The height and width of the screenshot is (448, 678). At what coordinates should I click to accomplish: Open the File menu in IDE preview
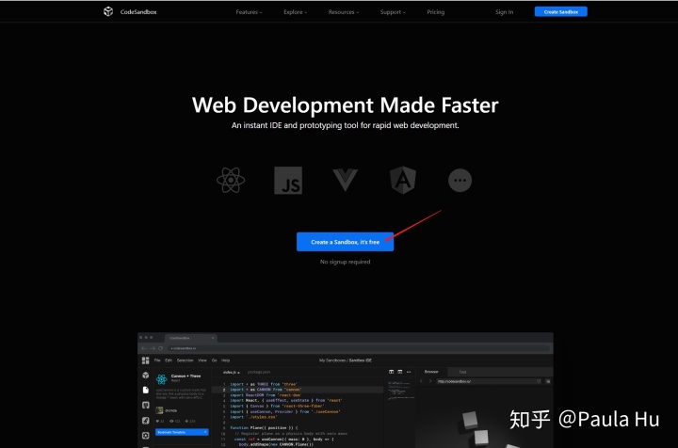coord(157,360)
